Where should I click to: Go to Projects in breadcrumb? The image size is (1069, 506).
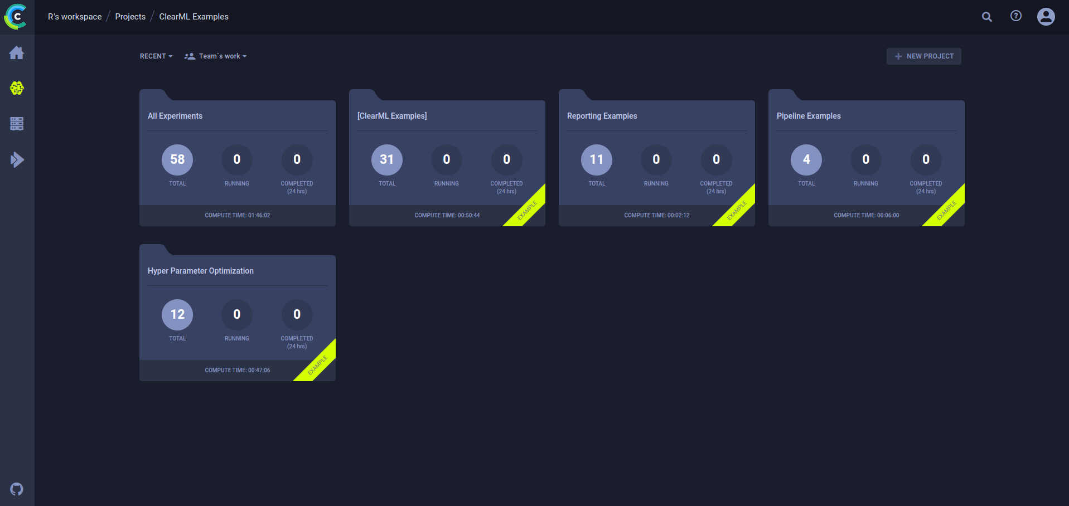pyautogui.click(x=130, y=17)
